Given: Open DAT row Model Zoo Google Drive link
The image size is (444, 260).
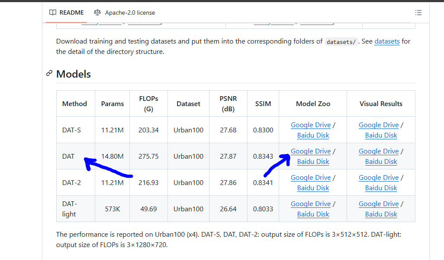Looking at the screenshot, I should click(311, 151).
